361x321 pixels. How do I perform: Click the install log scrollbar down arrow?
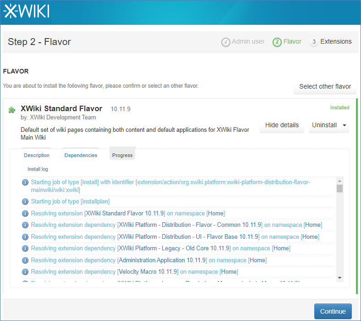click(339, 278)
